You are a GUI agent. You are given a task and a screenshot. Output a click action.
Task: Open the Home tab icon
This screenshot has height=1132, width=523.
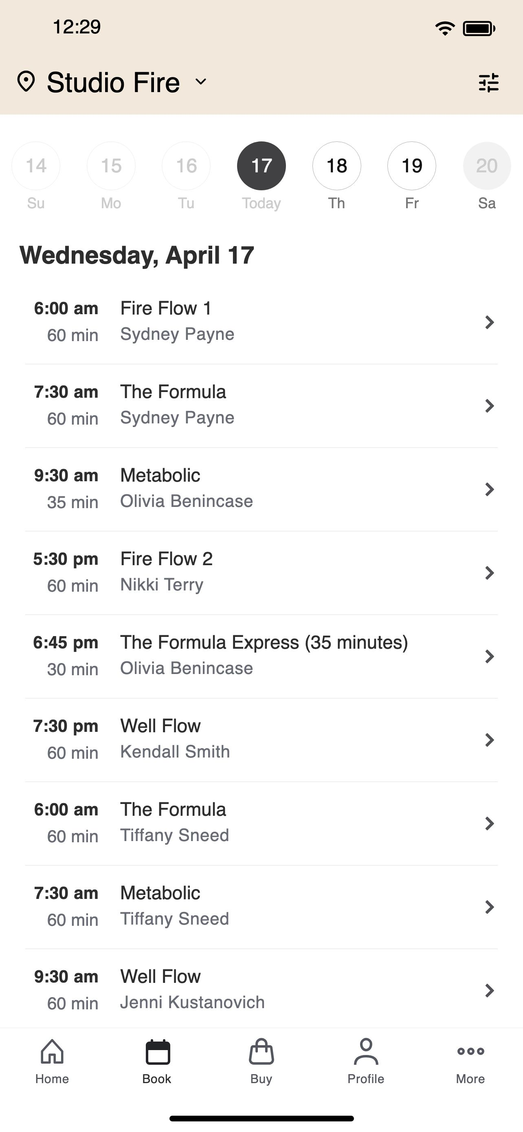pos(52,1051)
